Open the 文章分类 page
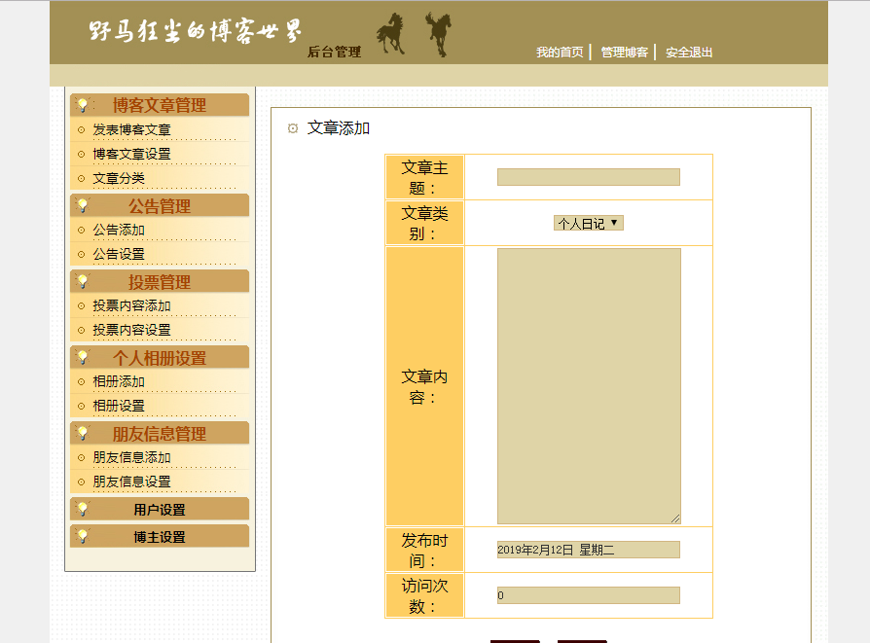Viewport: 870px width, 643px height. [118, 179]
